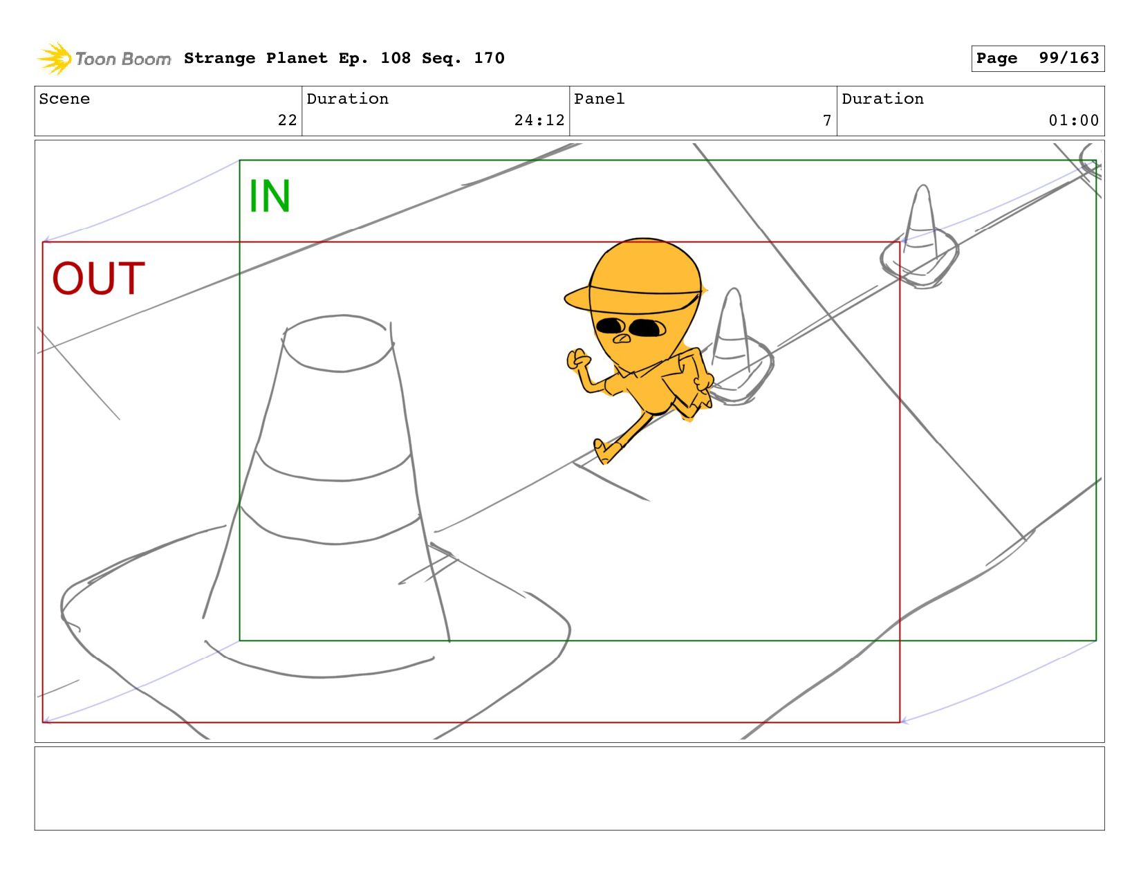The width and height of the screenshot is (1141, 882).
Task: Click the scene duration value '24:12'
Action: point(539,120)
